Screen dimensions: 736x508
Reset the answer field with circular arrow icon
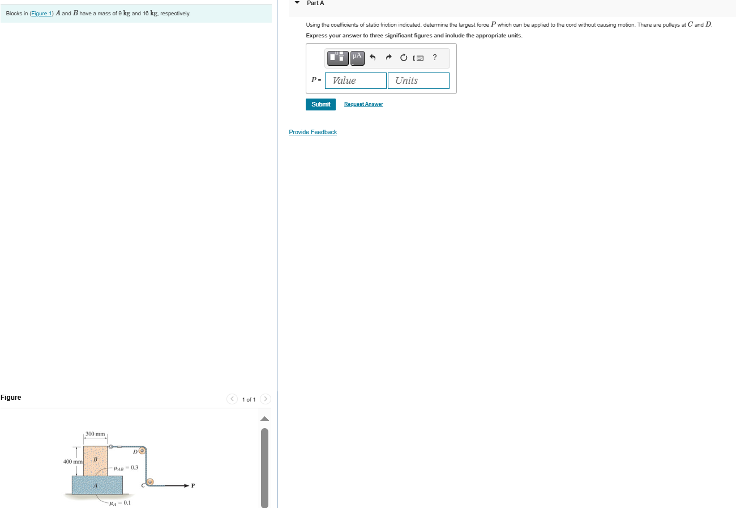point(403,57)
